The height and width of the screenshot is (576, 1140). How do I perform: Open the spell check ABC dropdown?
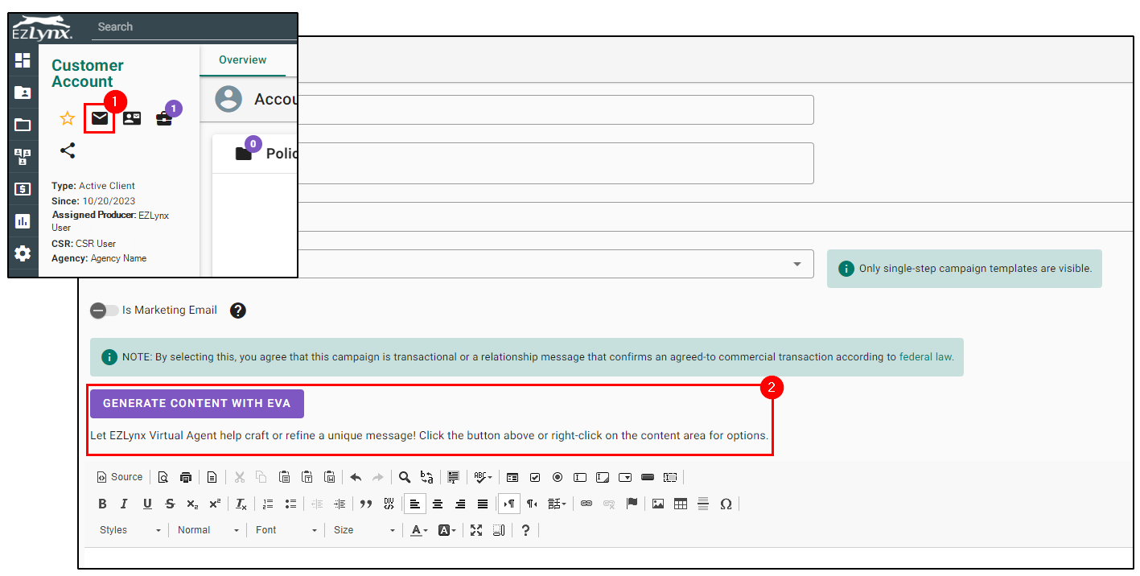483,477
